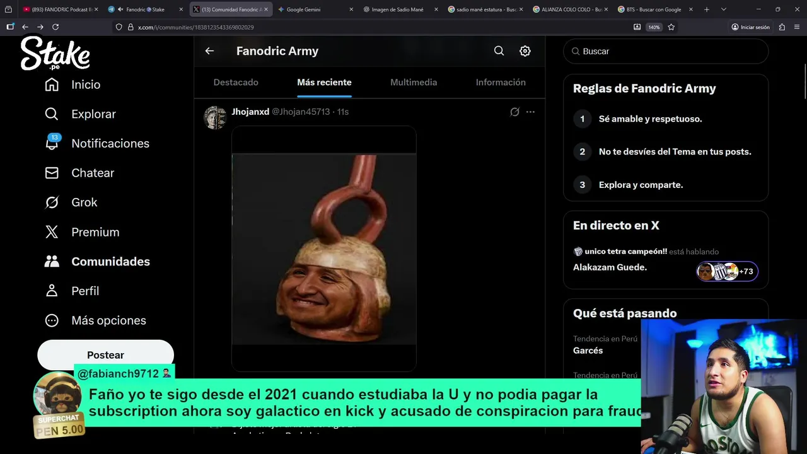Screen dimensions: 807x454
Task: Open Notificaciones bell icon with badge
Action: [x=52, y=143]
